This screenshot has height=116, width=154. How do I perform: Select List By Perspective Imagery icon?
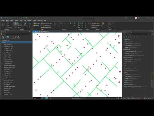click(x=19, y=37)
